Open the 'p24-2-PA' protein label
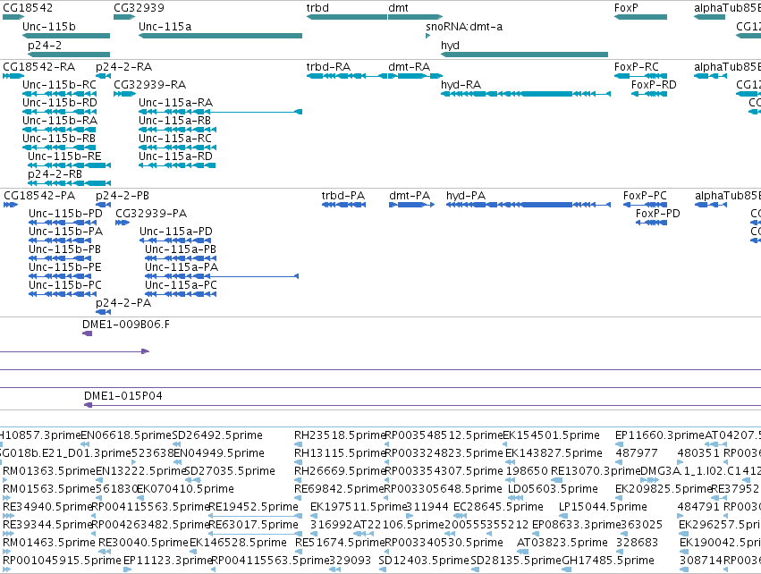Screen dimensions: 761x574 (x=123, y=303)
